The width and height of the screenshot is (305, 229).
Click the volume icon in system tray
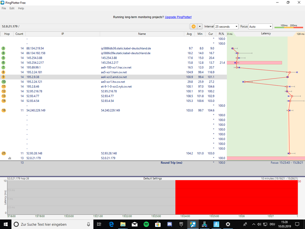[259, 224]
